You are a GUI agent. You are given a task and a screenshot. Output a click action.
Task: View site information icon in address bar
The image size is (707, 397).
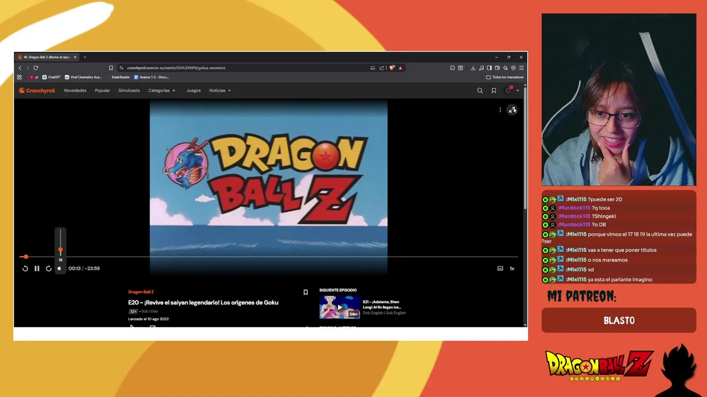[121, 68]
